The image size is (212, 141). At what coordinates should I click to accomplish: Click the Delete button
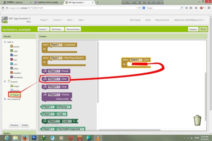pyautogui.click(x=25, y=125)
